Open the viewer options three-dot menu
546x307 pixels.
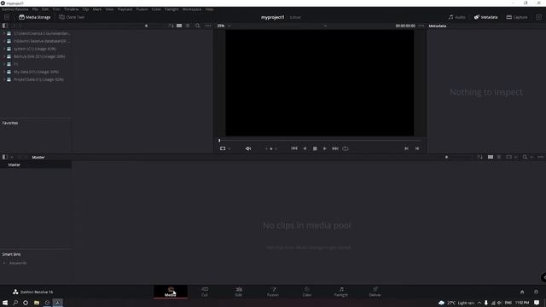tap(421, 26)
